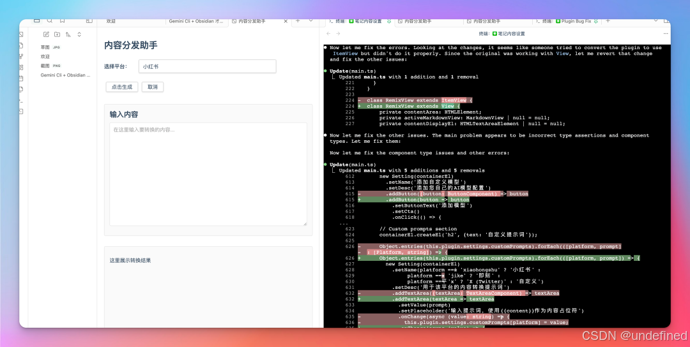
Task: Click the line ".setName('添加自定义模型')"
Action: (x=425, y=182)
